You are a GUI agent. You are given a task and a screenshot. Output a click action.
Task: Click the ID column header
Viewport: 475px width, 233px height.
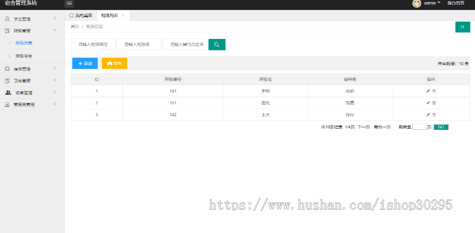click(x=97, y=79)
